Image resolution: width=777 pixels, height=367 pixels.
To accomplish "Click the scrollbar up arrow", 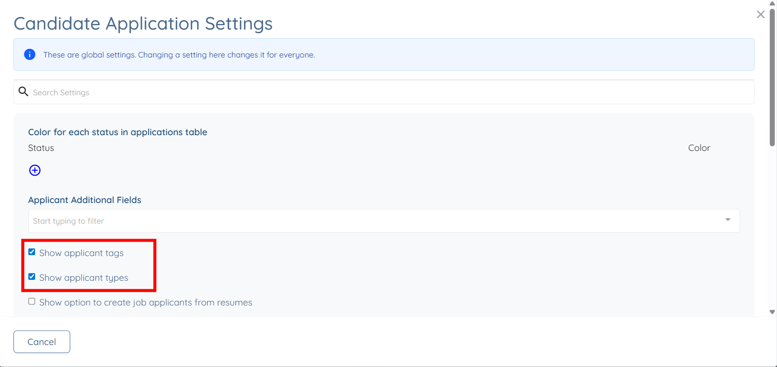I will coord(773,3).
